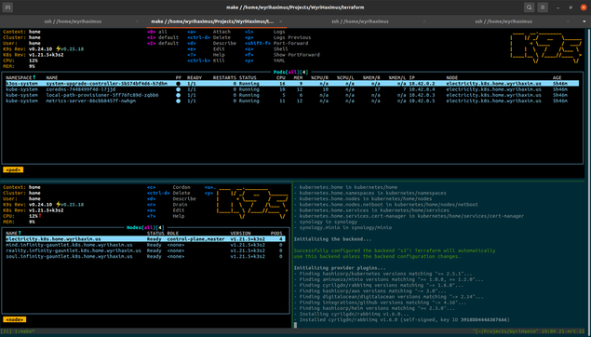Click the pods STATUS column header
Screen dimensions: 591x337
[x=248, y=77]
